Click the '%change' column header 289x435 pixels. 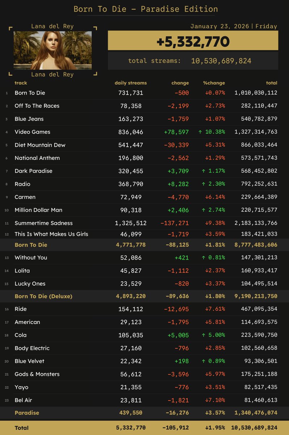coord(214,83)
